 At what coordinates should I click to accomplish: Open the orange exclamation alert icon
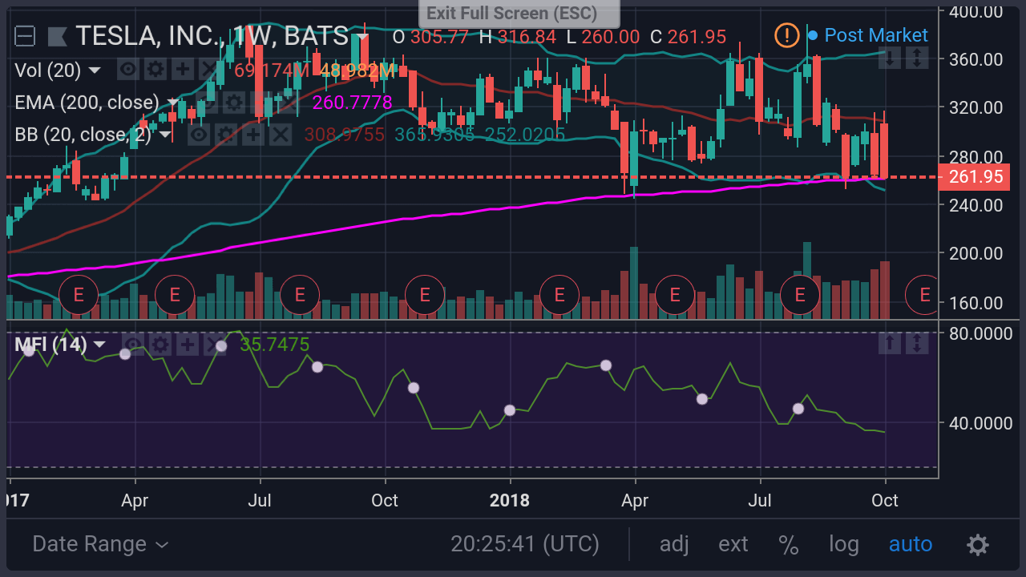coord(787,35)
